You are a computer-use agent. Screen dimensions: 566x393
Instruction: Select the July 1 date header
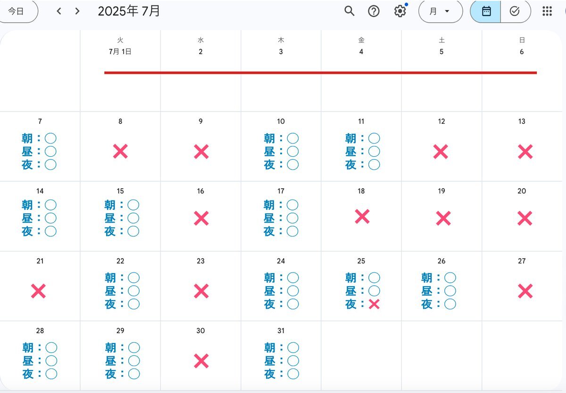120,52
